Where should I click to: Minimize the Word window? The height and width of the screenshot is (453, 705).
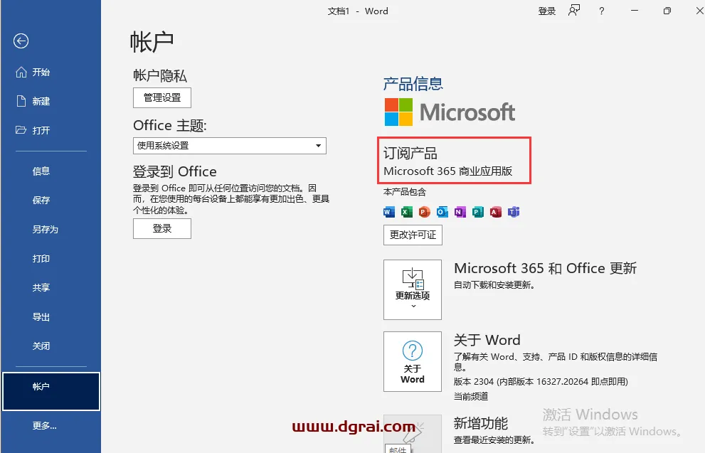click(x=635, y=11)
